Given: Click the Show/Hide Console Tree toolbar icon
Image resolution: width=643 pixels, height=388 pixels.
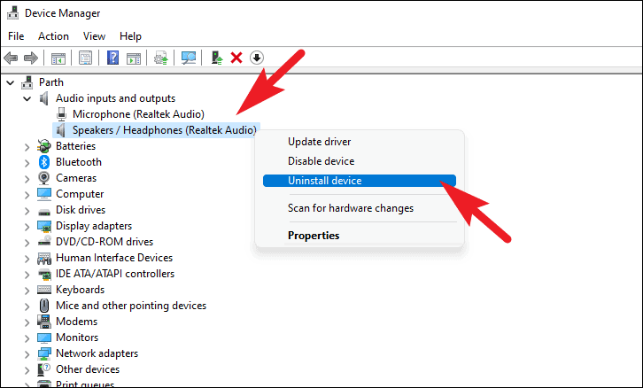Looking at the screenshot, I should tap(58, 58).
